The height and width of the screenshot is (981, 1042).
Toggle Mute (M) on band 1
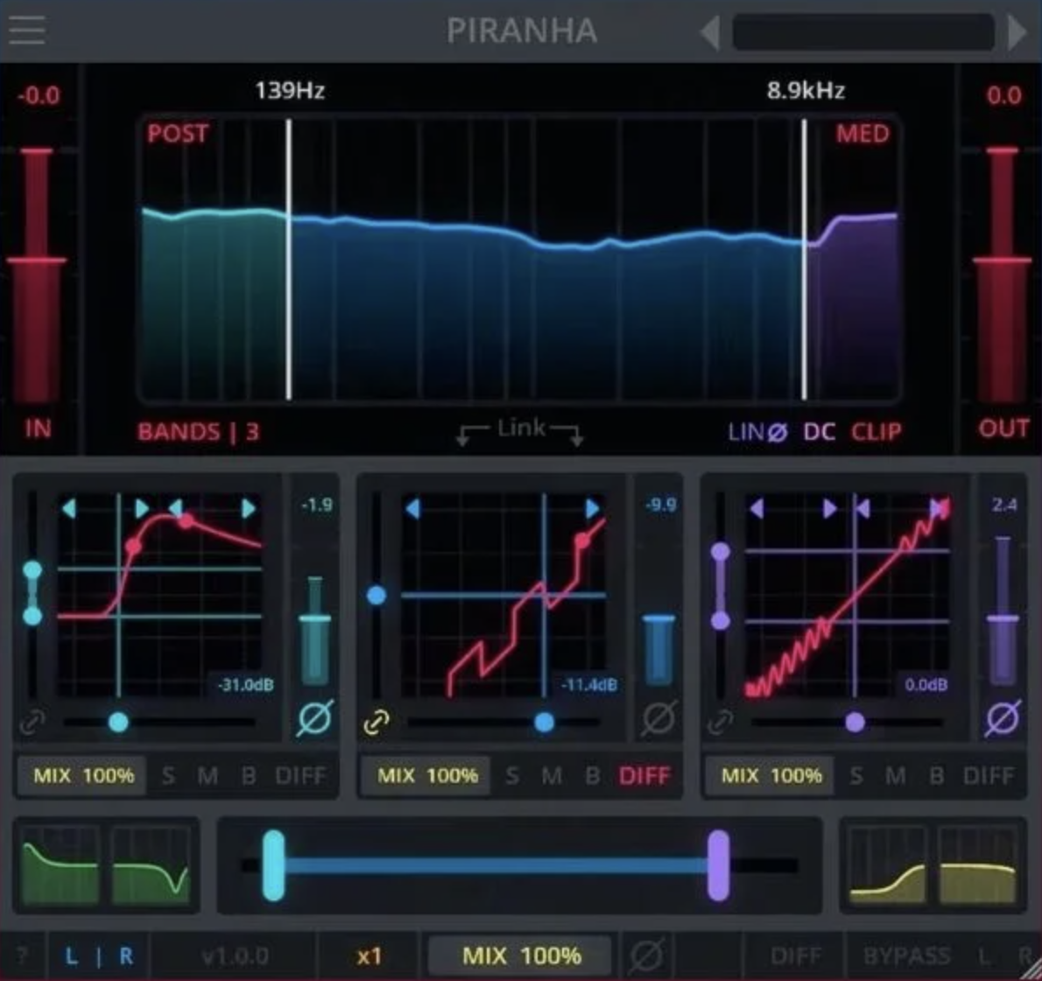click(x=208, y=776)
